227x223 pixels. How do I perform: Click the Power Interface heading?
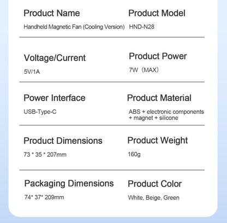(55, 98)
